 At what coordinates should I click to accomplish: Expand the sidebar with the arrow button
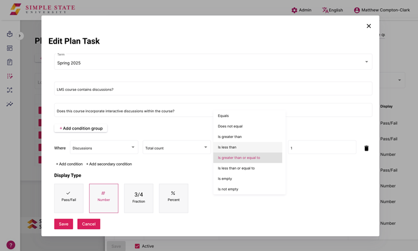point(20,36)
